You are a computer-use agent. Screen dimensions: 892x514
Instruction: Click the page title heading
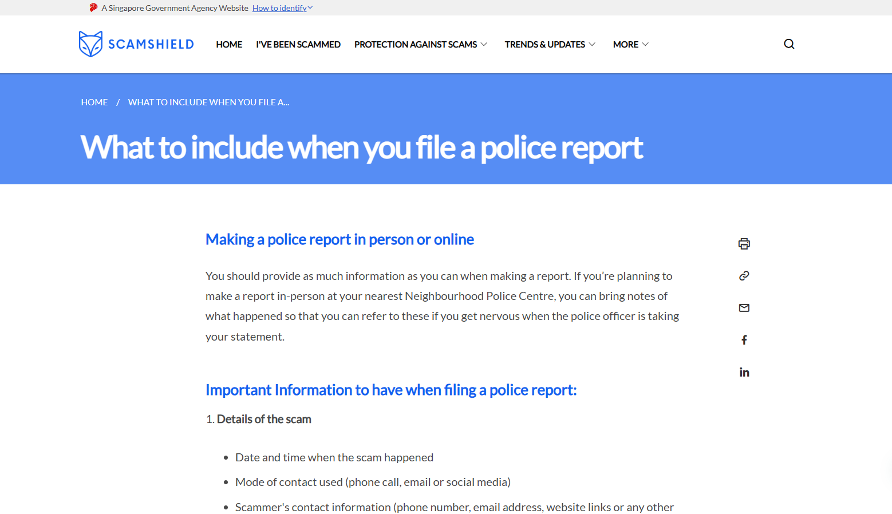361,148
